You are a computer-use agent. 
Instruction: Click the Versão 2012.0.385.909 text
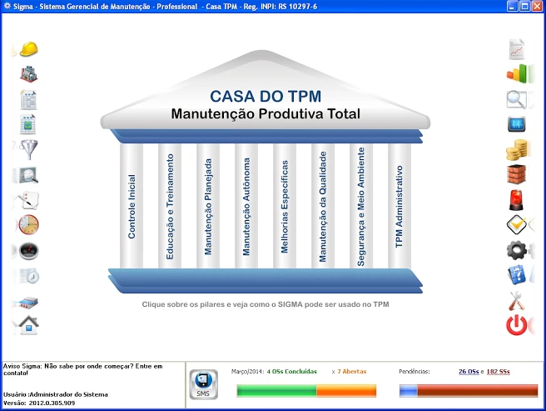point(39,403)
